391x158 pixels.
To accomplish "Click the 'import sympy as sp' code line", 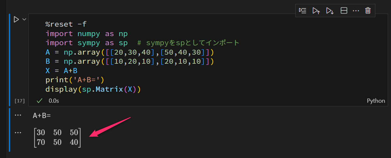I will [88, 43].
